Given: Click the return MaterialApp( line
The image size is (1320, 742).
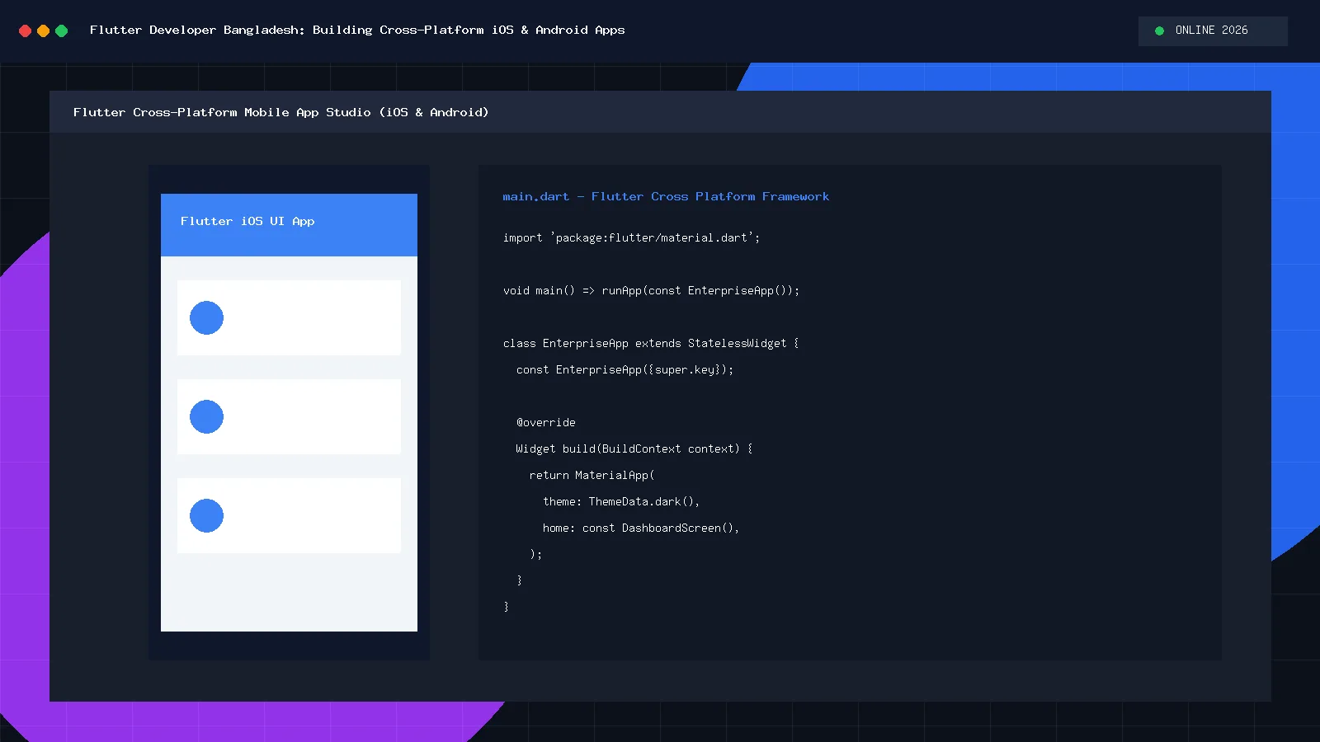Looking at the screenshot, I should point(592,475).
